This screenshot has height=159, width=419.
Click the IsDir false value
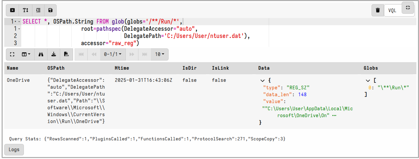[x=190, y=80]
